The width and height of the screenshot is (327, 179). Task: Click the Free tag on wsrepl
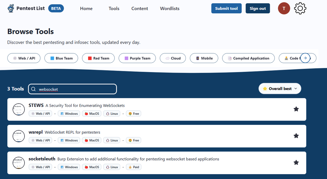(x=134, y=140)
